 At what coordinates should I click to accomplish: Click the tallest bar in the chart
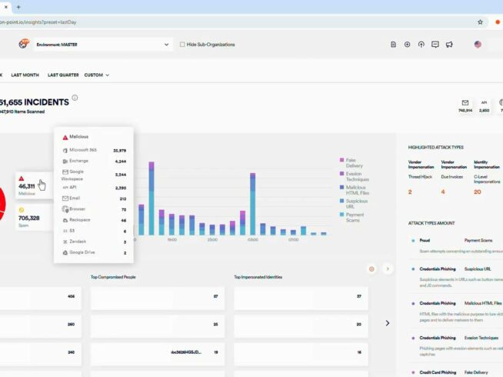[152, 199]
